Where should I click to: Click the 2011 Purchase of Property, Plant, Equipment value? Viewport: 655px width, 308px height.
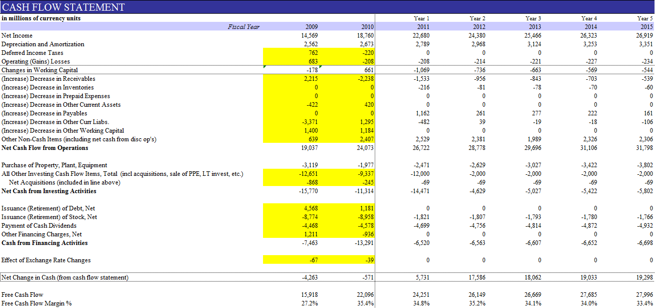click(x=421, y=165)
